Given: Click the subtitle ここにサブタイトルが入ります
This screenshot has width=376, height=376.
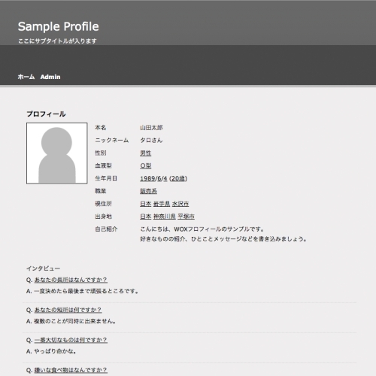Looking at the screenshot, I should [x=57, y=41].
